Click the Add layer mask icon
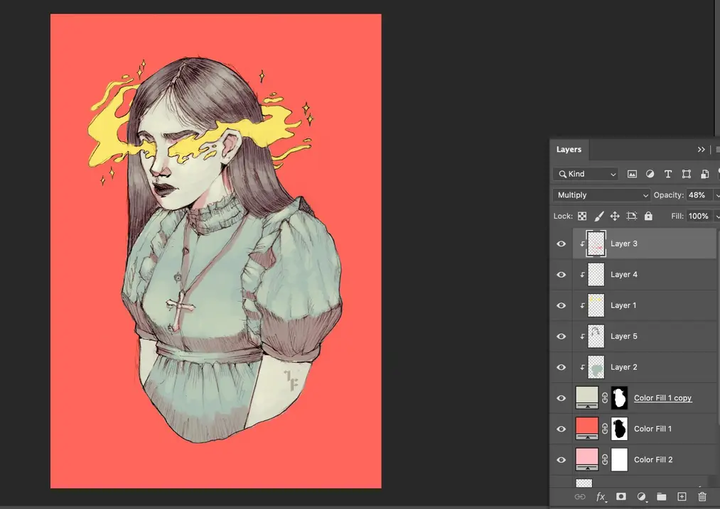Image resolution: width=720 pixels, height=509 pixels. click(x=620, y=496)
